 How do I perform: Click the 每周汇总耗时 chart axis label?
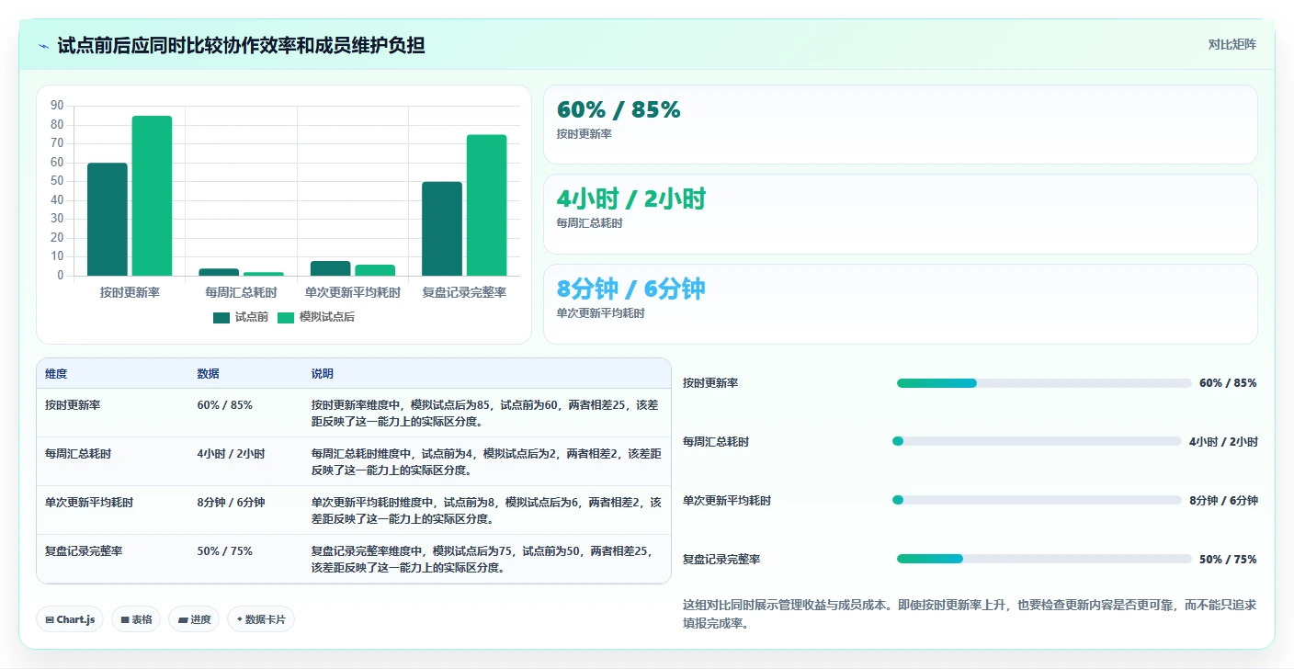point(241,292)
